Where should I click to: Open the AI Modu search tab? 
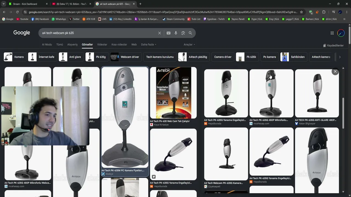tap(47, 45)
